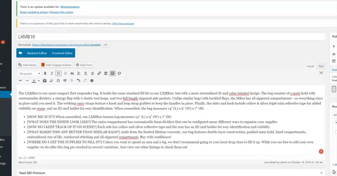Click into the product description paragraph

click(x=171, y=101)
